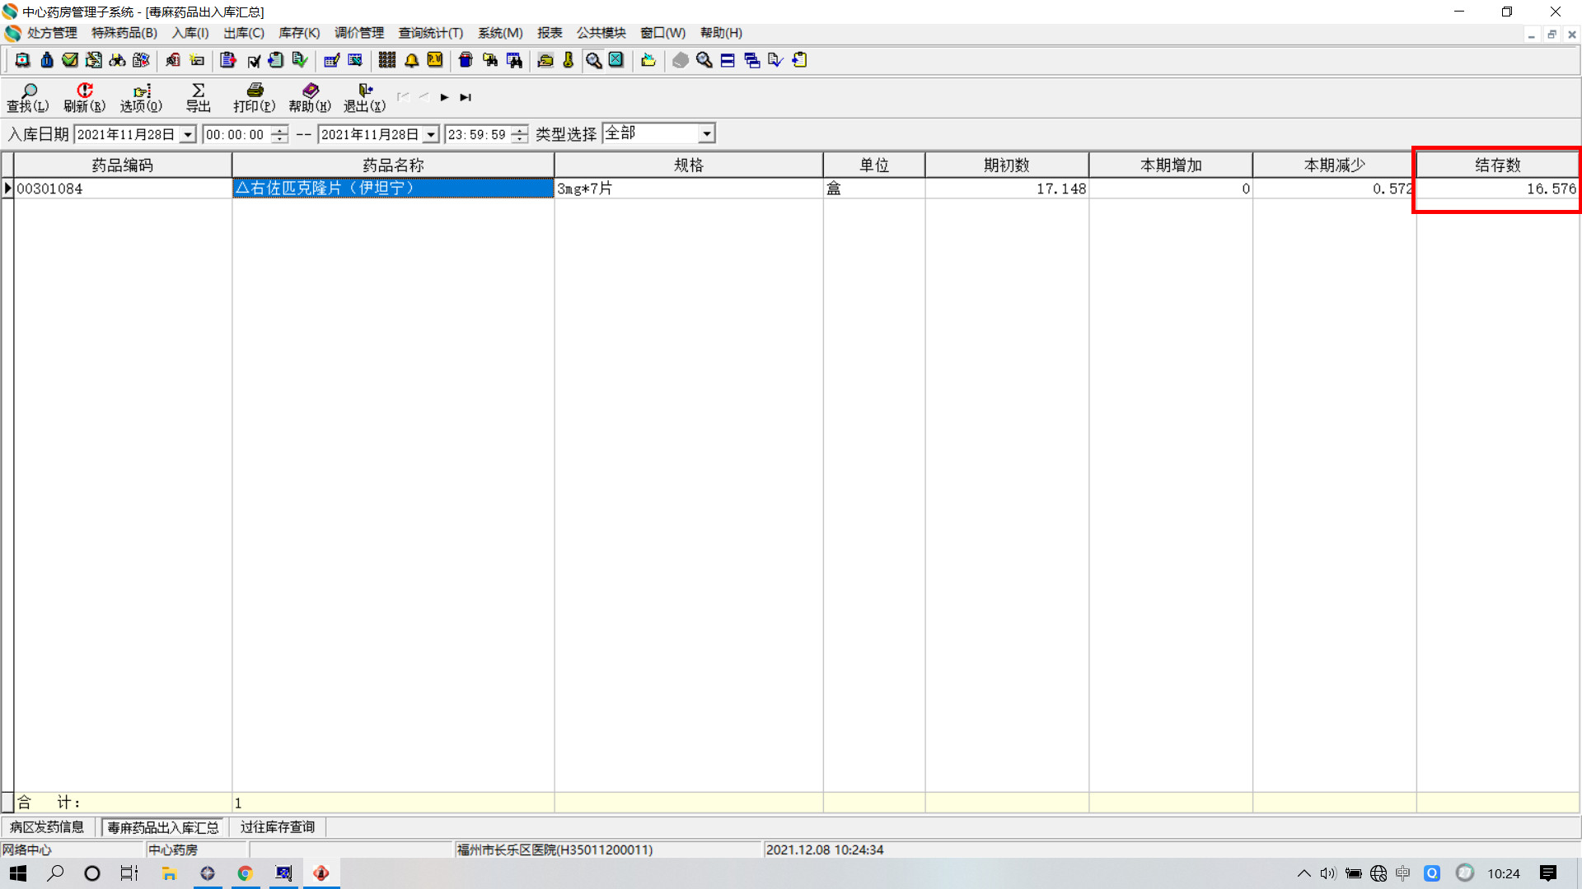1582x889 pixels.
Task: Expand the end date dropdown
Action: [x=431, y=134]
